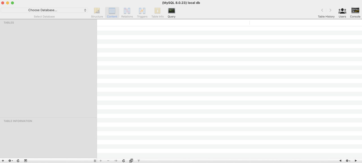The image size is (362, 163).
Task: Go to next content page arrow
Action: coord(356,161)
